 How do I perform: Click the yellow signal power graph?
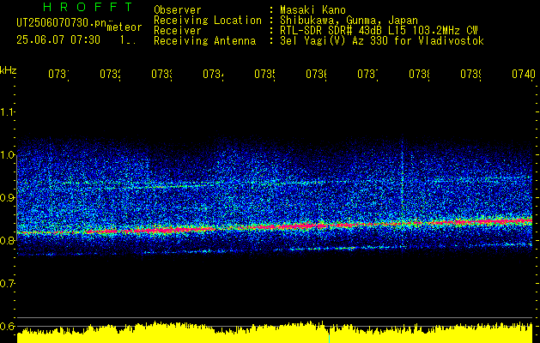275,333
